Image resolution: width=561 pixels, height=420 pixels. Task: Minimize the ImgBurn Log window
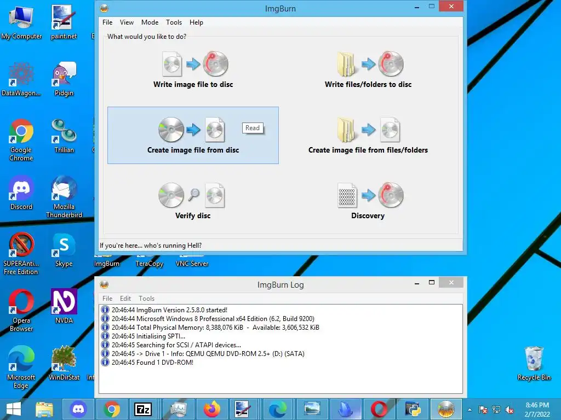coord(417,283)
